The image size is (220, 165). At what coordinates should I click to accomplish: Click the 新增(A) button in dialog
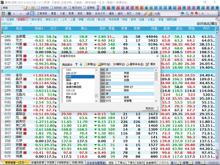(x=90, y=64)
